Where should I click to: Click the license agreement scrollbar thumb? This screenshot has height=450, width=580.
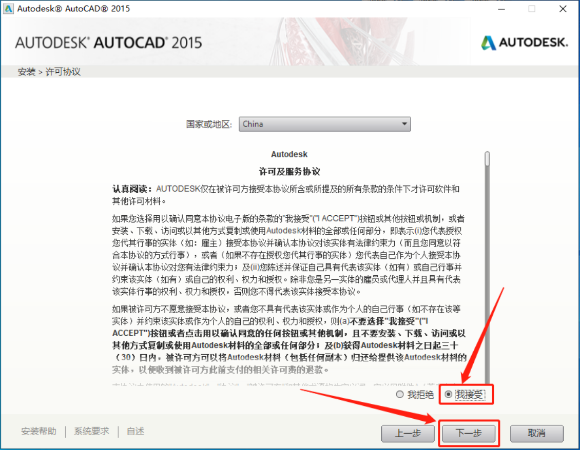click(487, 159)
